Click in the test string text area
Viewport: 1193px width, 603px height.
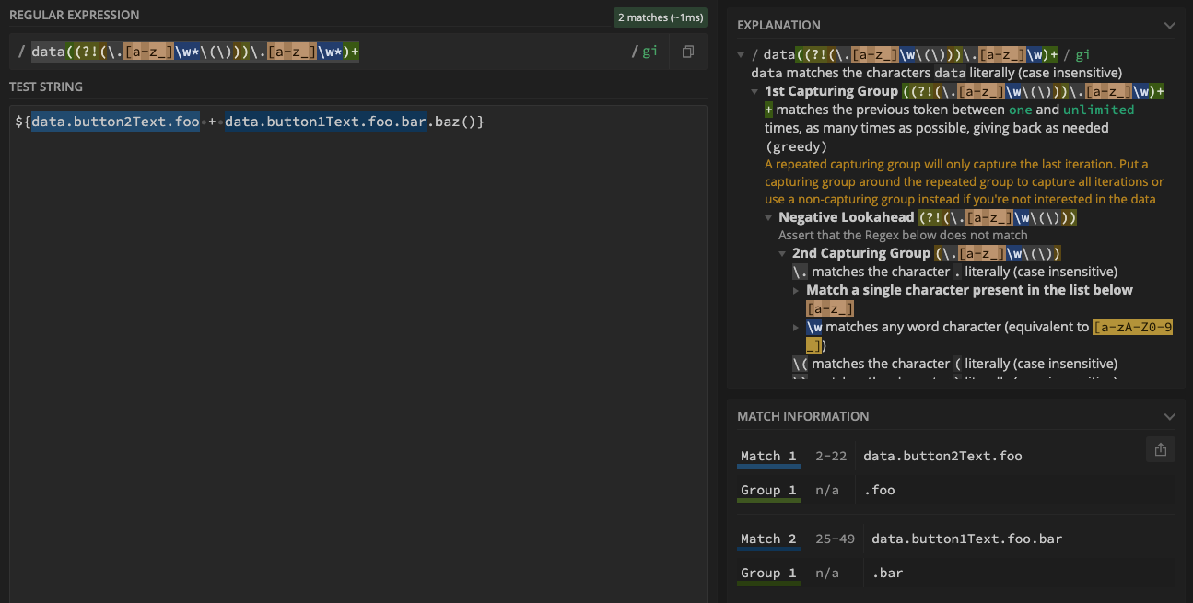(x=357, y=354)
